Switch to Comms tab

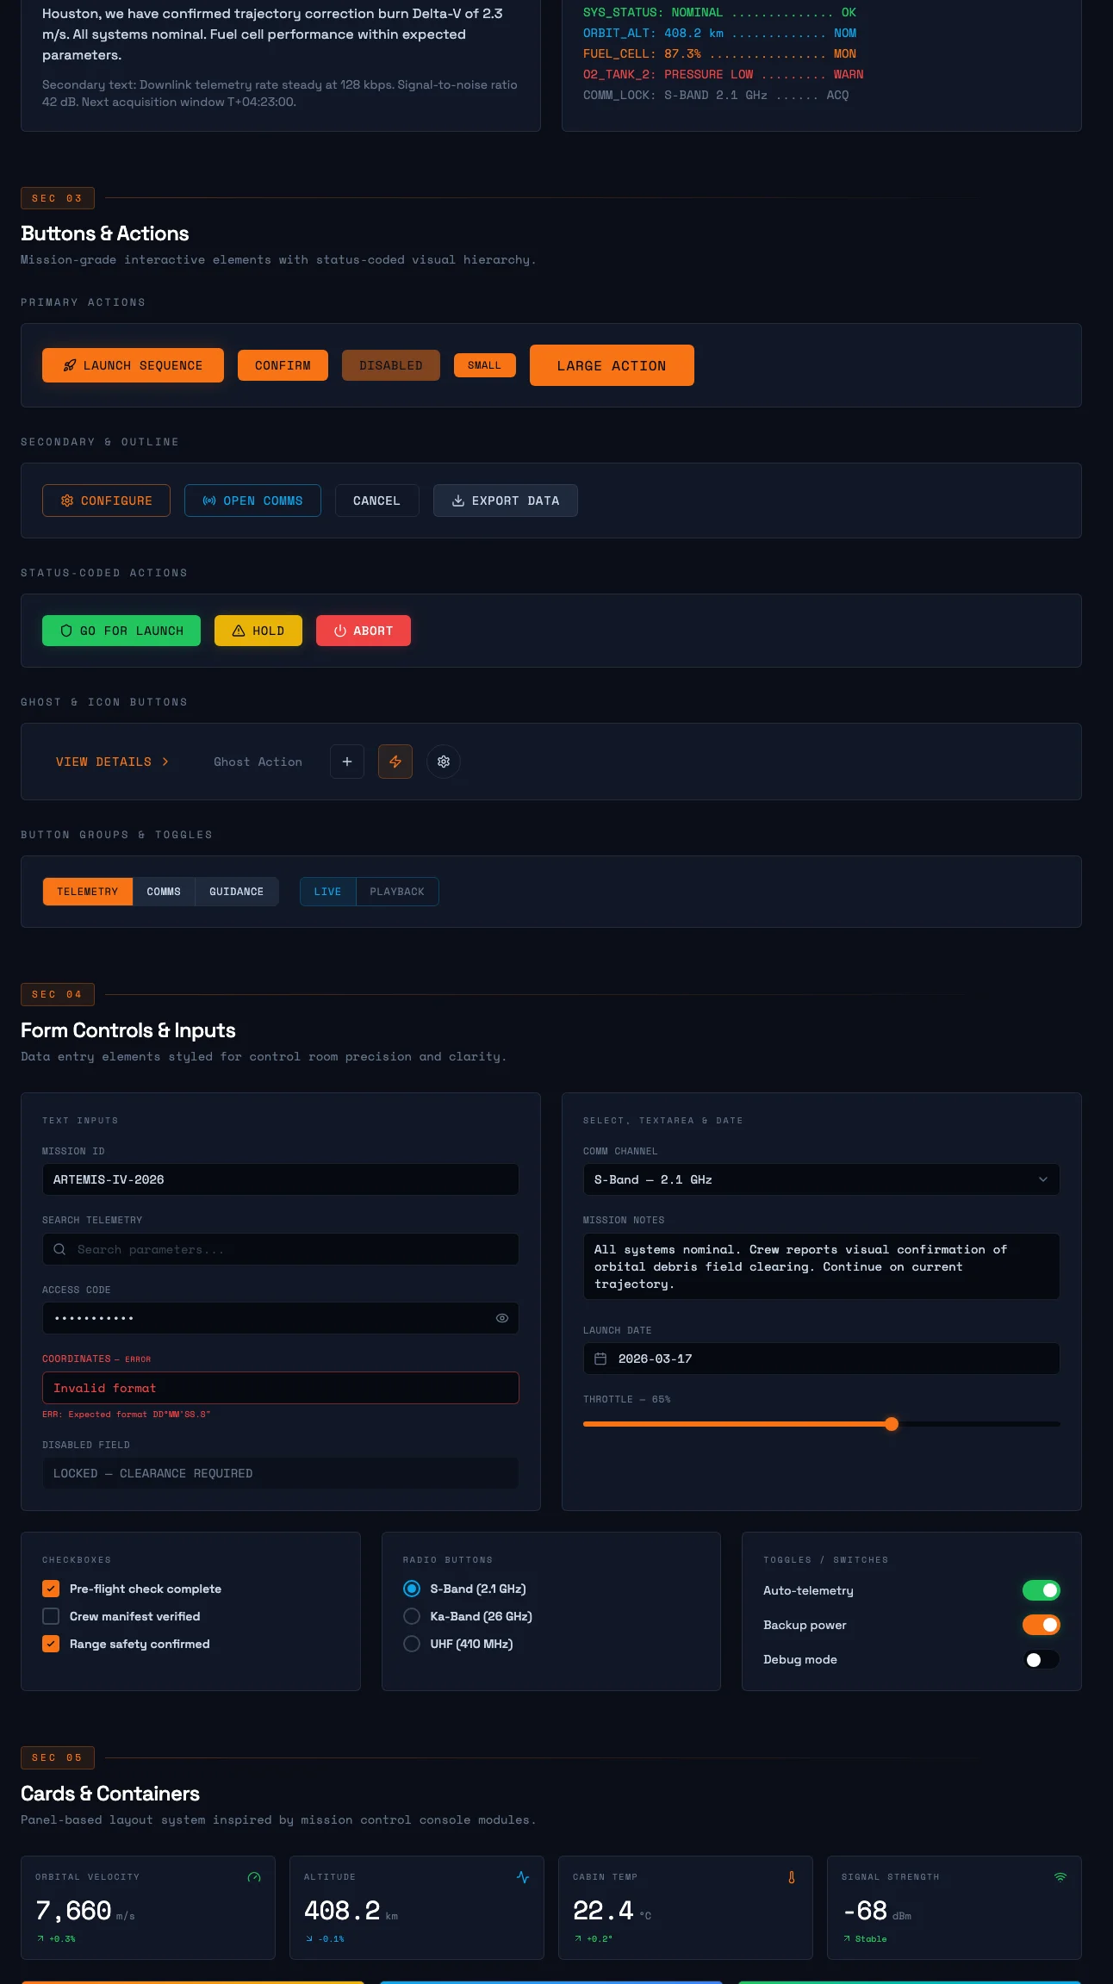(x=164, y=892)
